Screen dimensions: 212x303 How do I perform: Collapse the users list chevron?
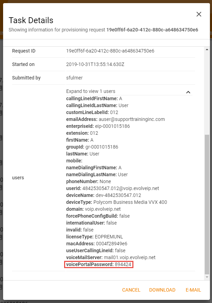tap(188, 92)
